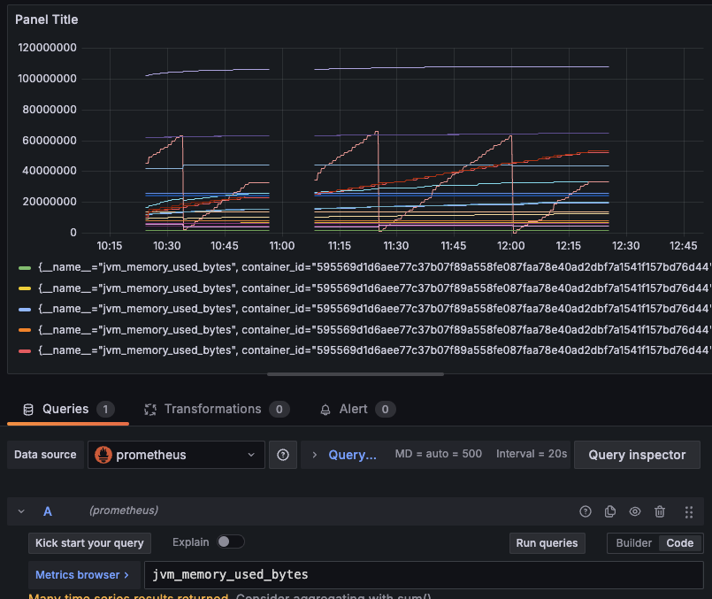Open inline help for query A
The height and width of the screenshot is (599, 712).
coord(585,511)
